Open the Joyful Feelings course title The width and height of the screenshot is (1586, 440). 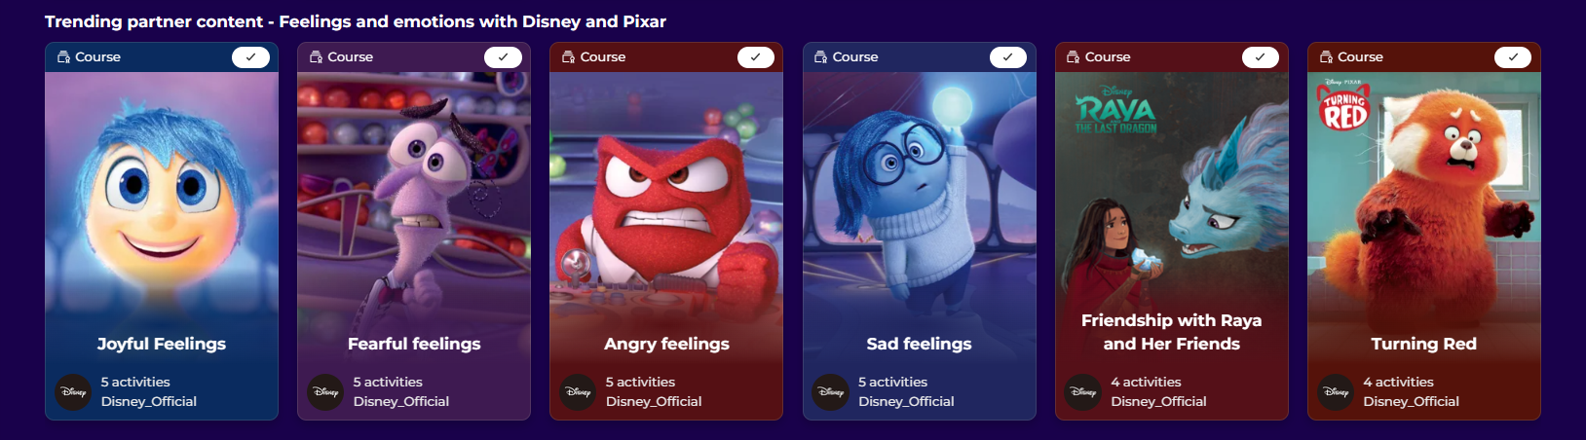tap(162, 344)
